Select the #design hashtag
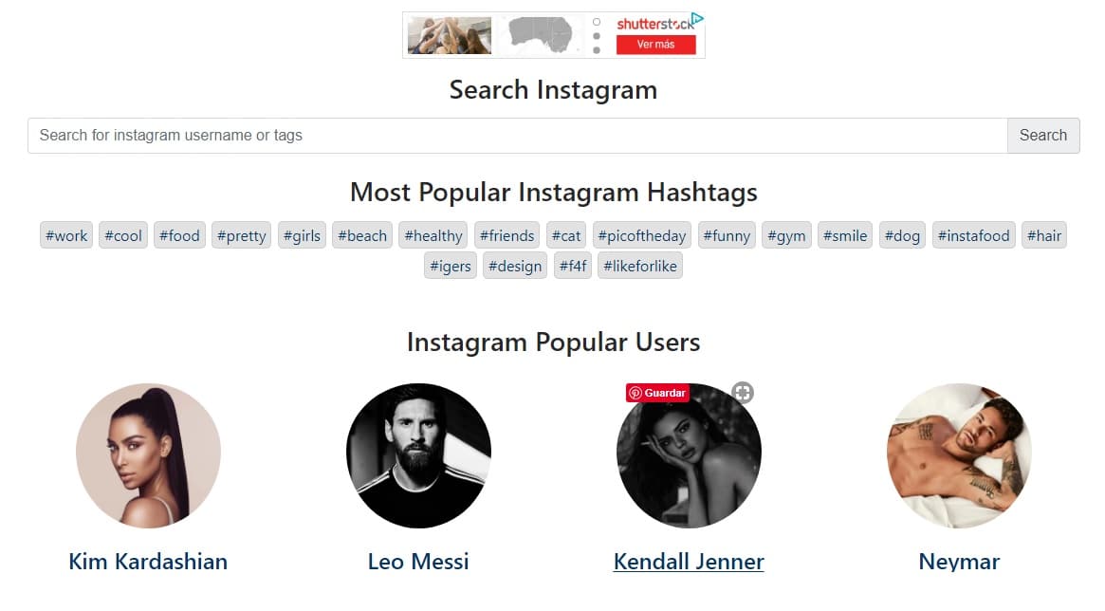Screen dimensions: 1105x611 [x=515, y=266]
